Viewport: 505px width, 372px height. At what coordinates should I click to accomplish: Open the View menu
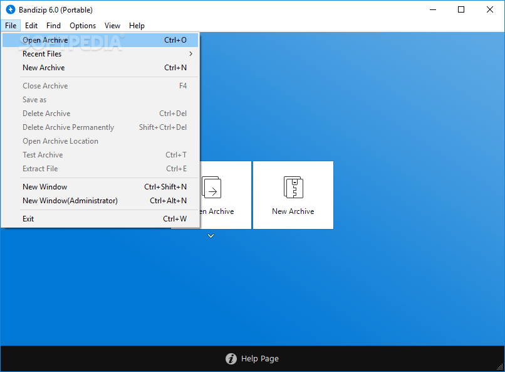pos(112,26)
